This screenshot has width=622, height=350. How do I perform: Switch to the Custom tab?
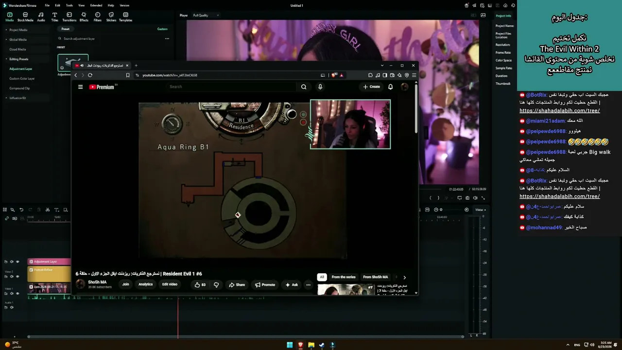tap(162, 29)
